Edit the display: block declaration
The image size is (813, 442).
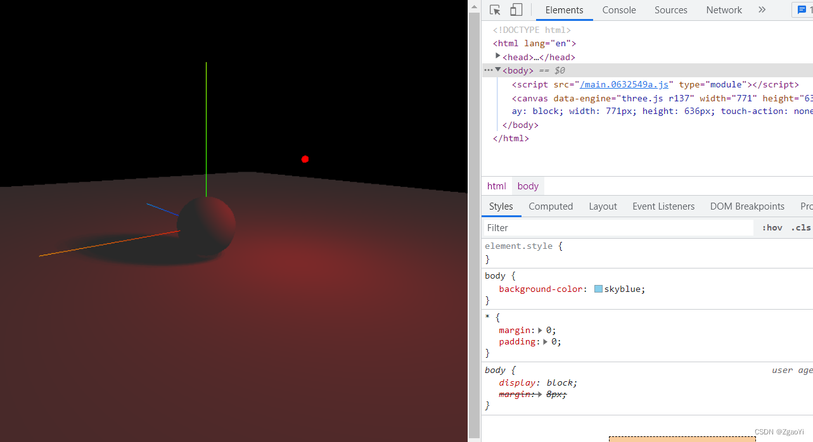coord(538,382)
